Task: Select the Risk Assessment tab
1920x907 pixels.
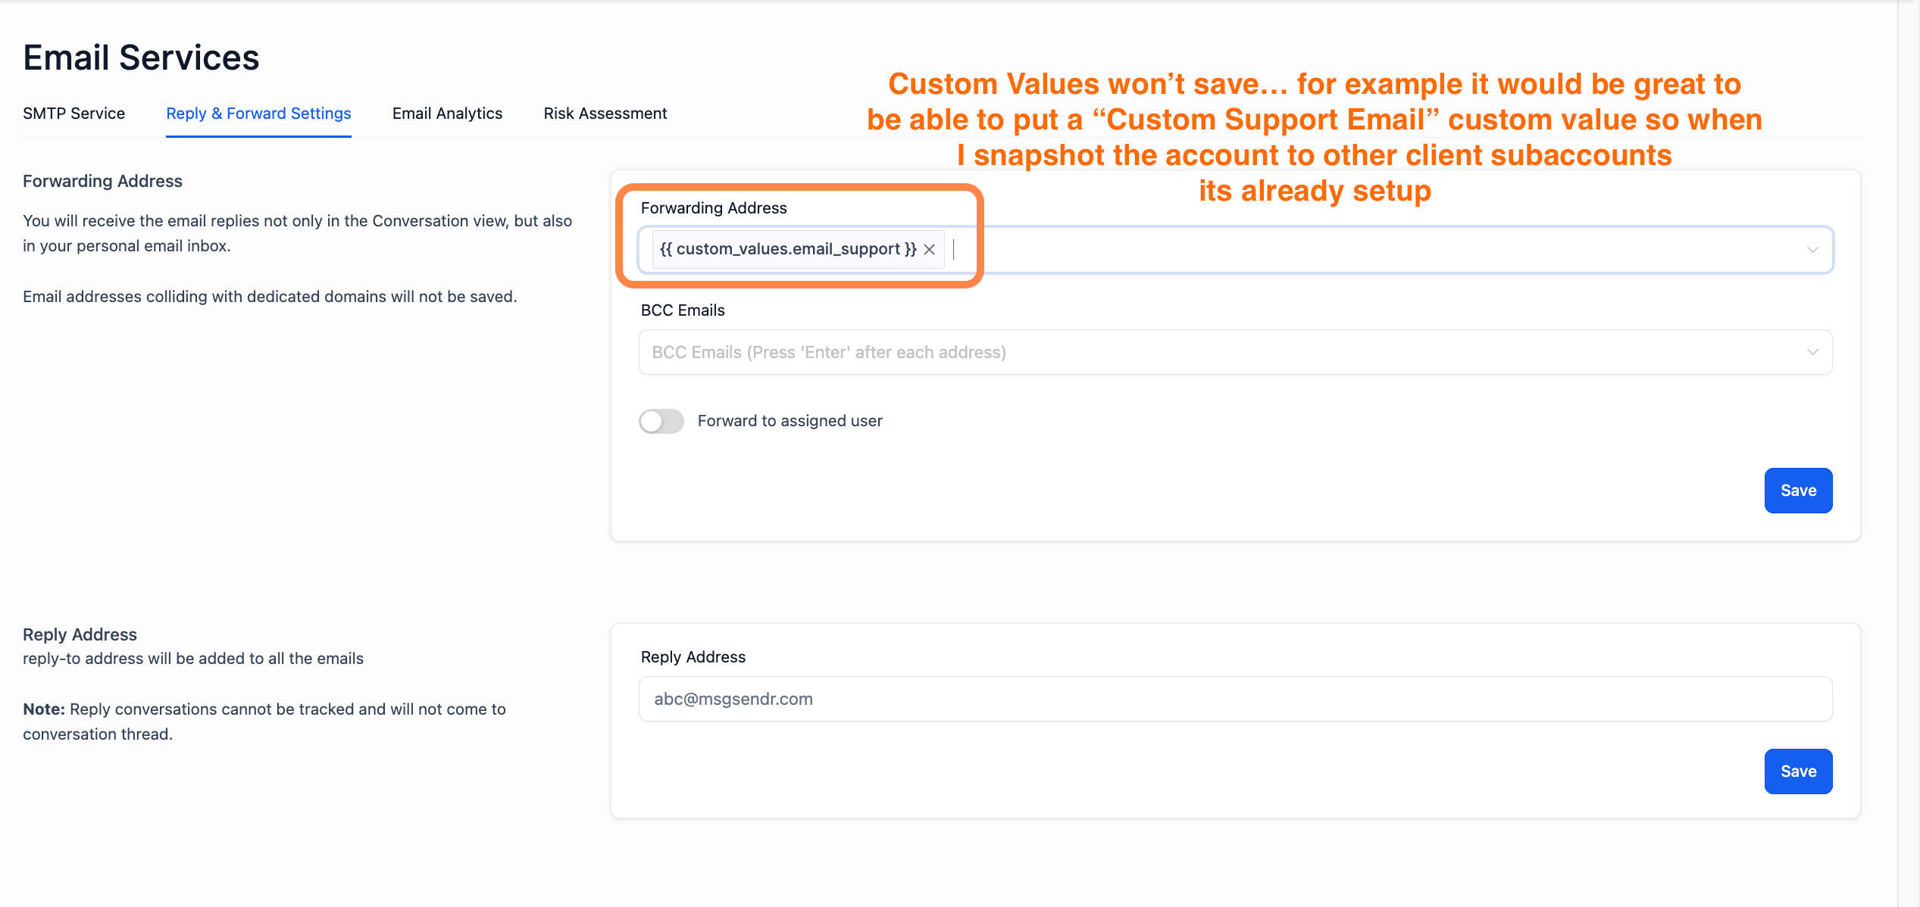Action: point(605,113)
